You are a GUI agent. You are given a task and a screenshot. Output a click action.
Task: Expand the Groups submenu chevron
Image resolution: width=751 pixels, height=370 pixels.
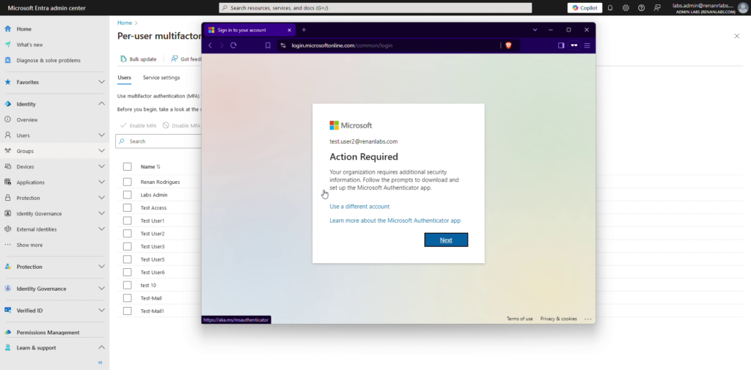pos(101,151)
